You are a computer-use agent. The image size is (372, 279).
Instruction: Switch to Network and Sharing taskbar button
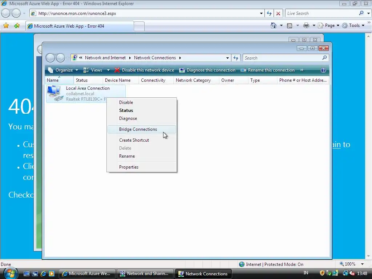click(x=145, y=274)
